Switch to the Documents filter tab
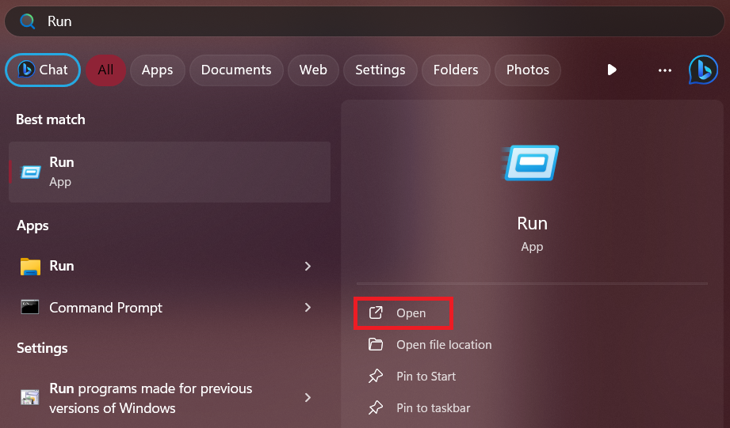 coord(236,70)
